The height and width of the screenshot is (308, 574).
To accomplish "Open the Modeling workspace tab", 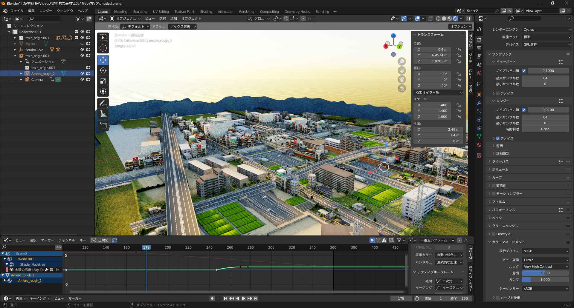I will (x=120, y=12).
